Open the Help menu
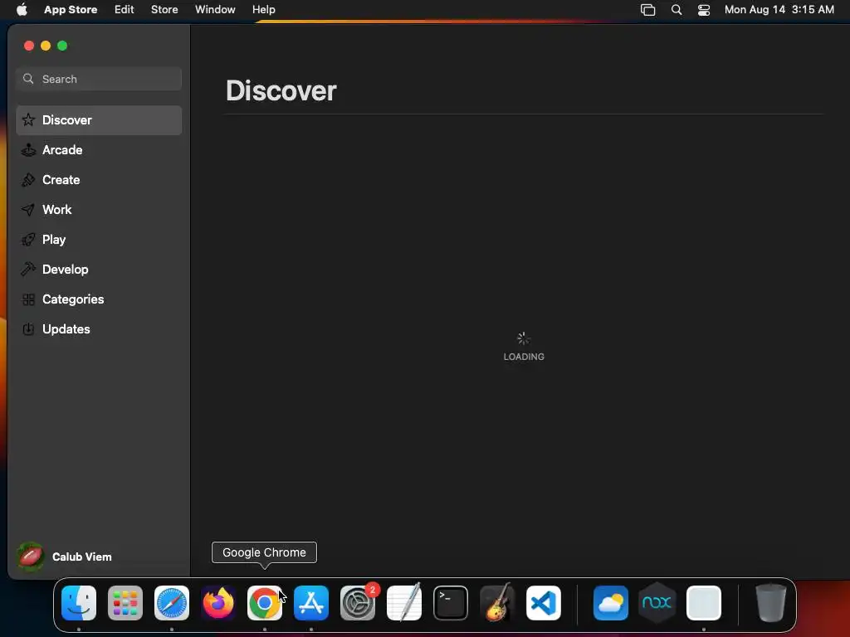Viewport: 850px width, 637px height. tap(263, 9)
